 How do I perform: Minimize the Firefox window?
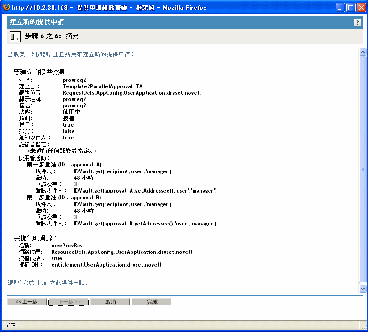click(x=340, y=7)
